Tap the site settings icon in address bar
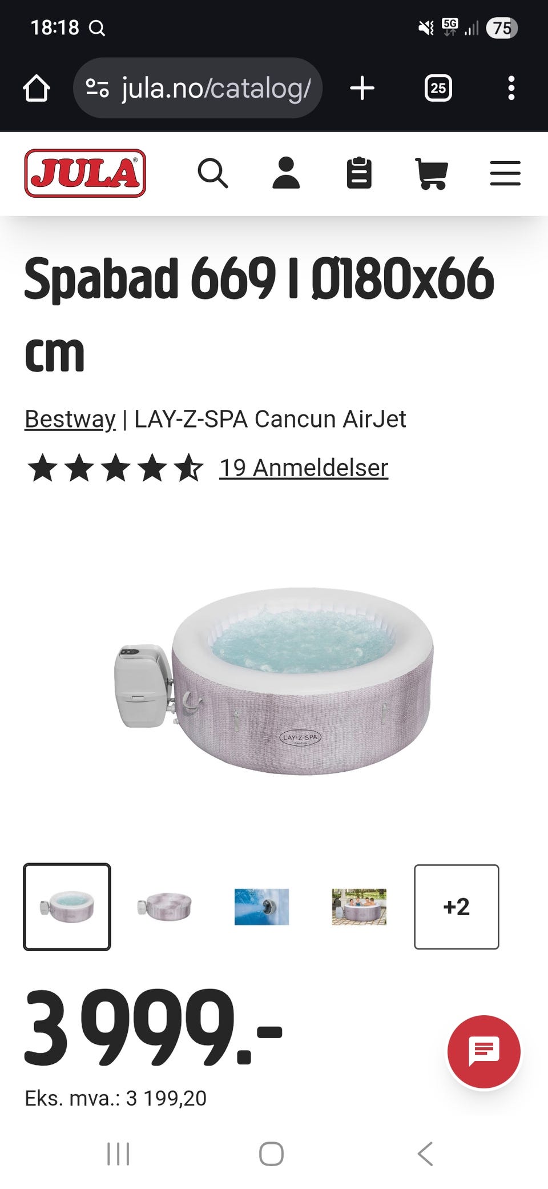Image resolution: width=548 pixels, height=1189 pixels. point(97,88)
